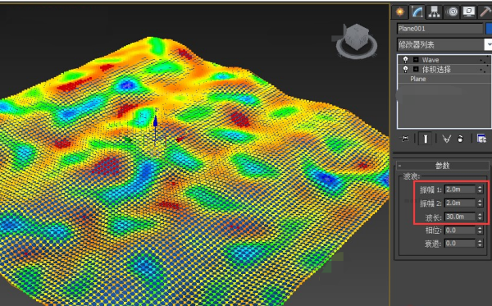This screenshot has height=306, width=492.
Task: Click the 波长 value field
Action: [x=460, y=217]
